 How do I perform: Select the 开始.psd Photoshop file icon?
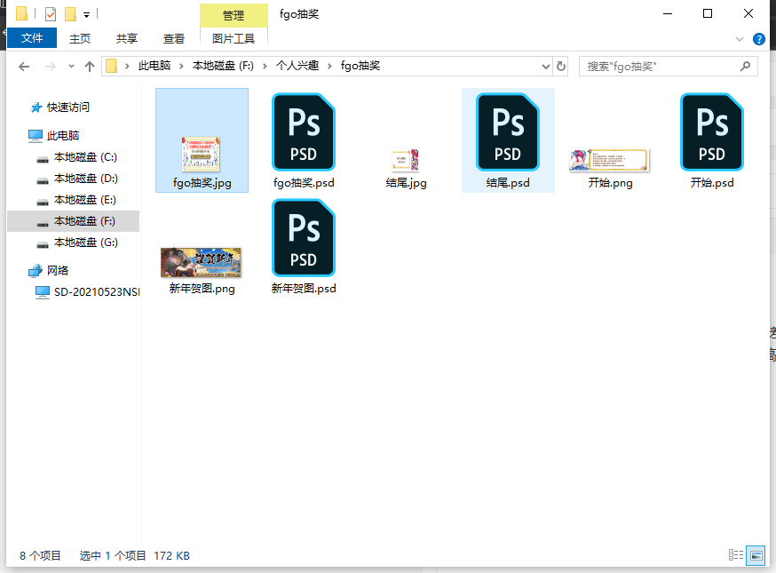(x=712, y=132)
